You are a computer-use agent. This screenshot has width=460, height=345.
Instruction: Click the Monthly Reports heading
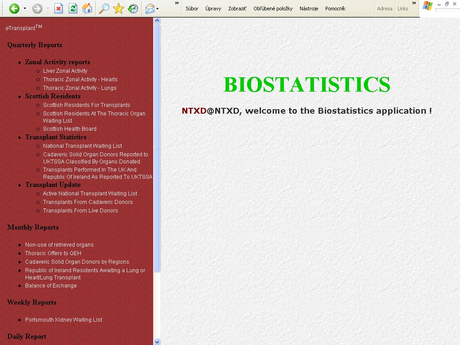pyautogui.click(x=33, y=227)
